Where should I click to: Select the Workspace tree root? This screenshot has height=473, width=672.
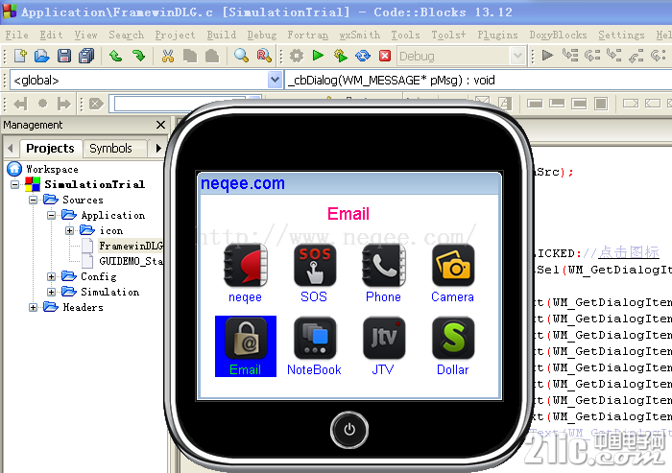click(x=52, y=169)
